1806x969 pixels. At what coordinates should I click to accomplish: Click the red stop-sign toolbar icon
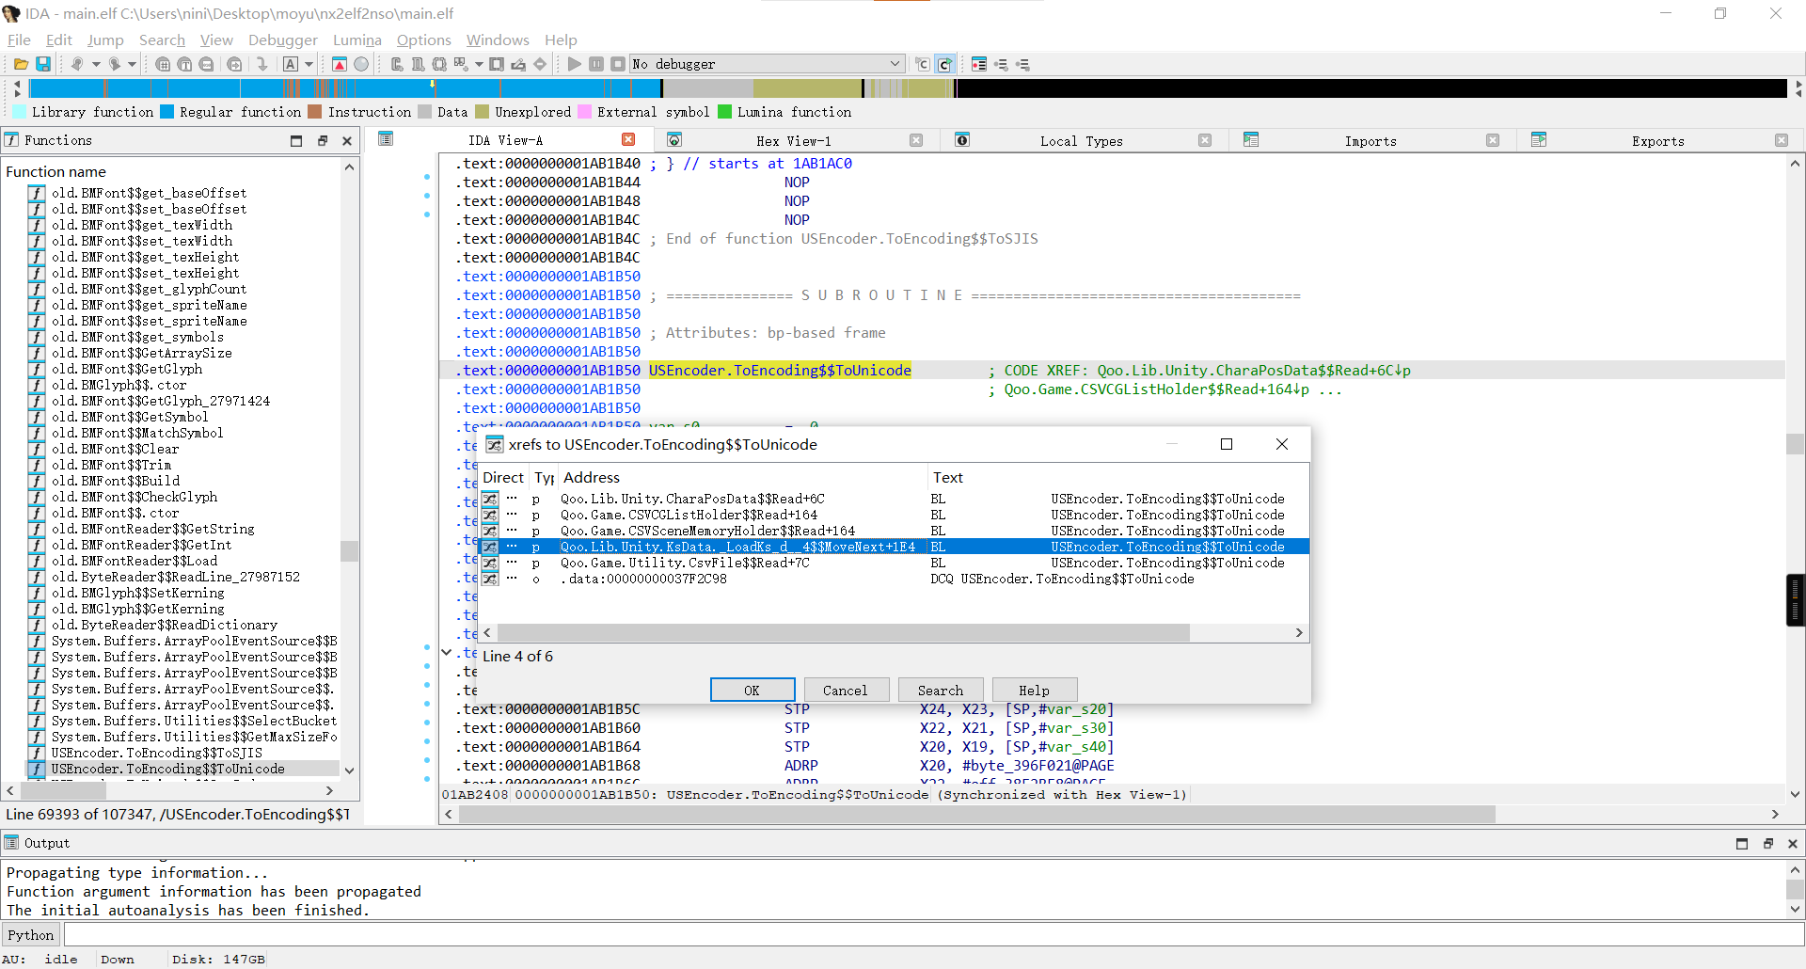340,64
